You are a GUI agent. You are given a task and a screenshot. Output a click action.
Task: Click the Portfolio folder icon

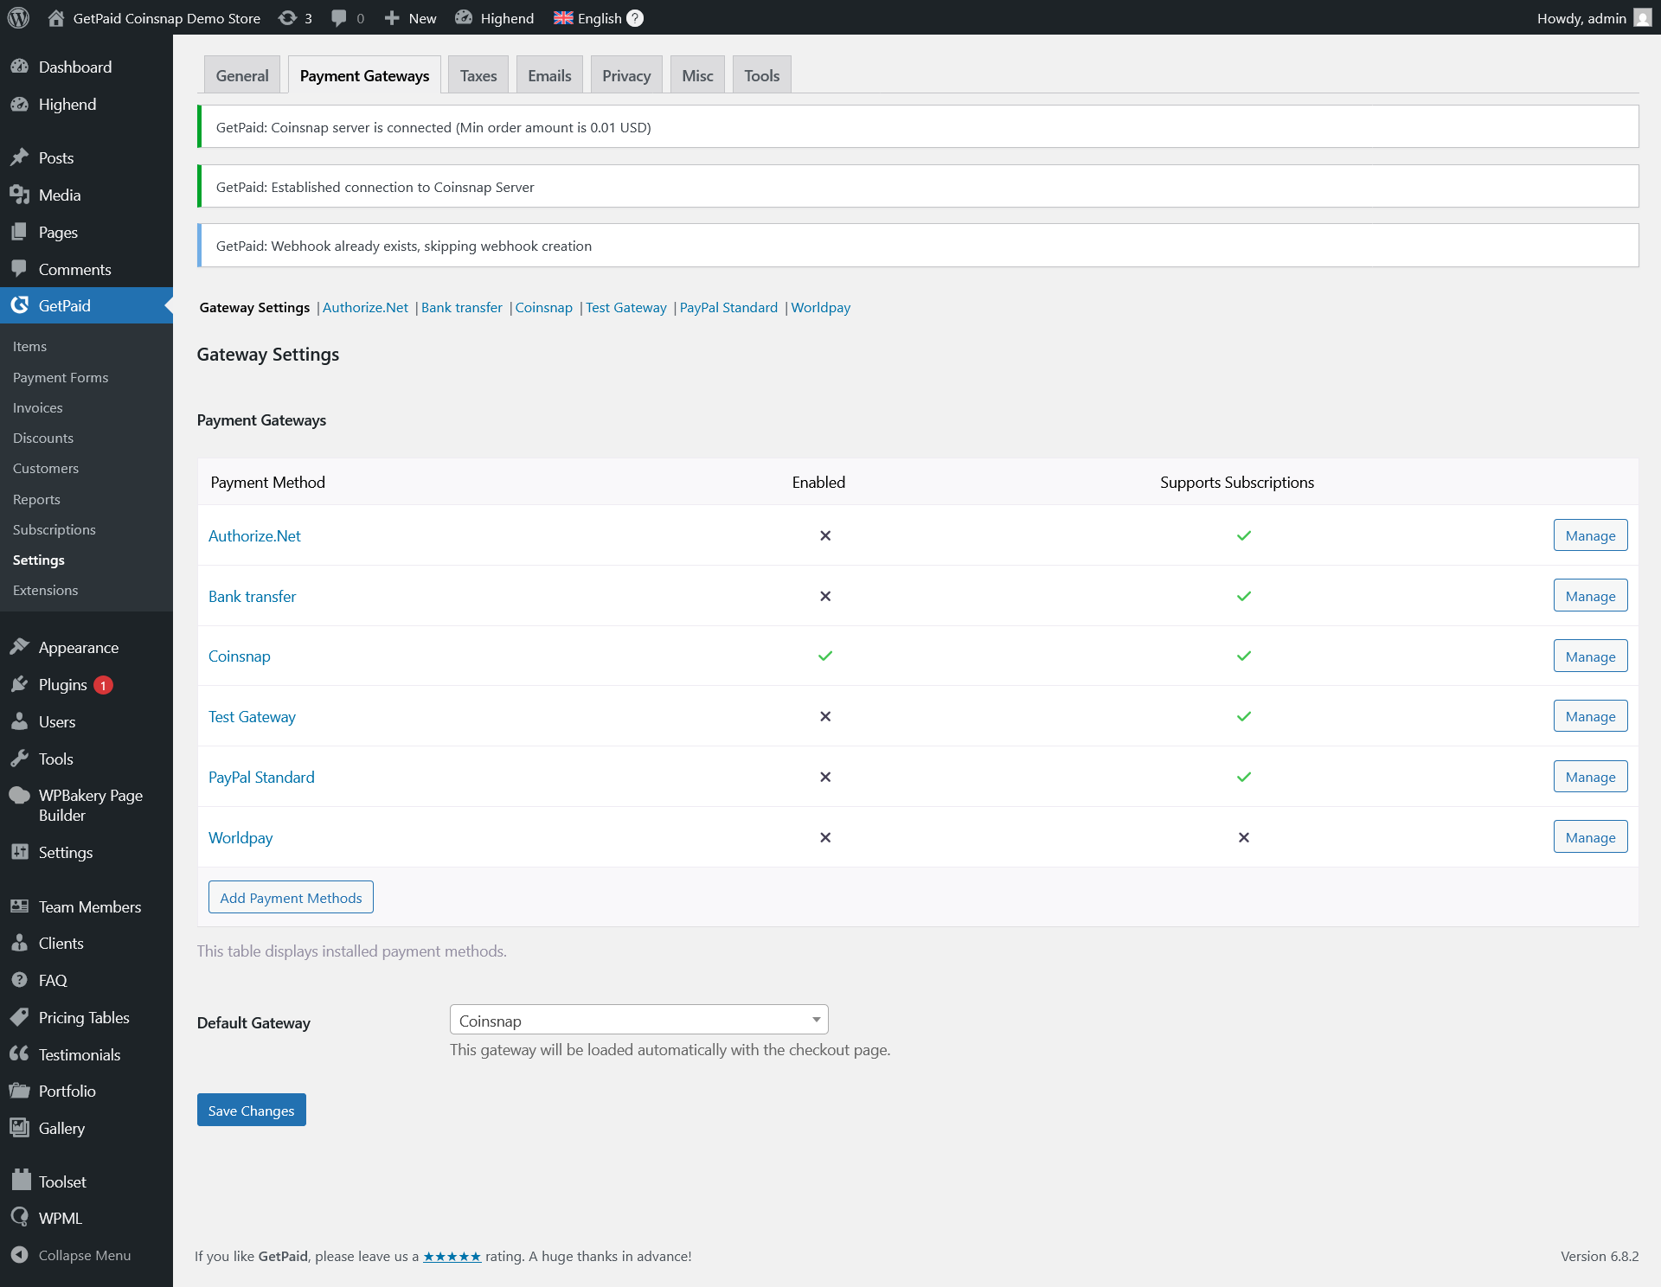(19, 1091)
